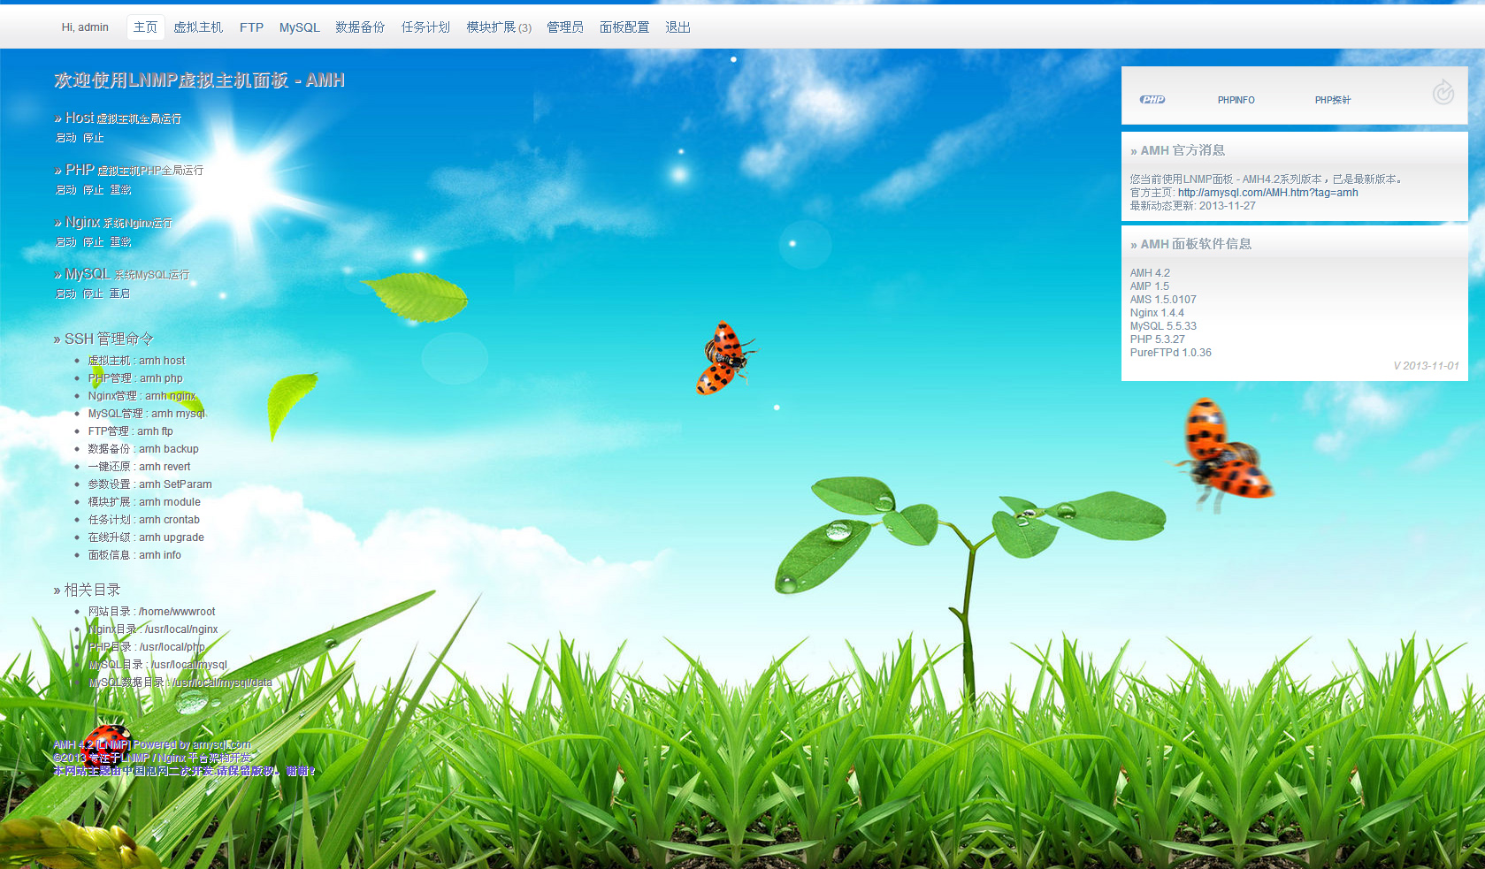Open the 任务计划 scheduled tasks menu
Image resolution: width=1485 pixels, height=869 pixels.
[x=425, y=27]
